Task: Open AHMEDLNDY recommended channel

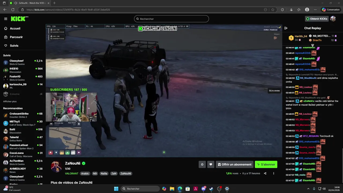Action: (x=23, y=170)
